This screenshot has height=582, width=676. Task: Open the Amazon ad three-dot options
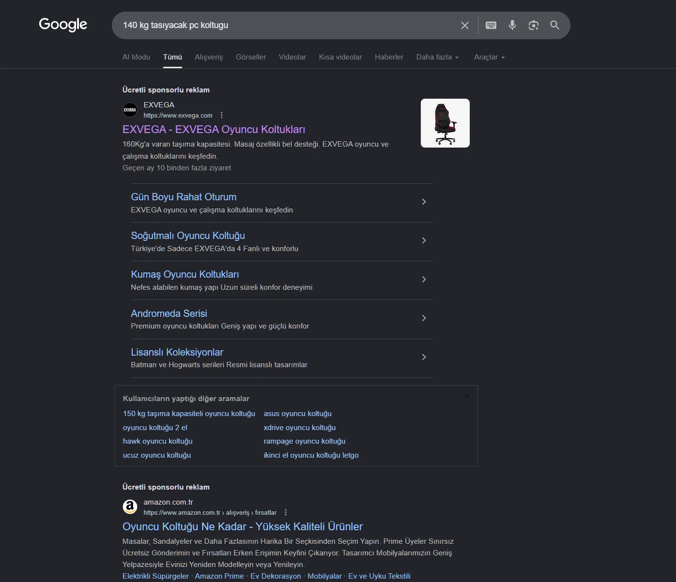(x=286, y=512)
